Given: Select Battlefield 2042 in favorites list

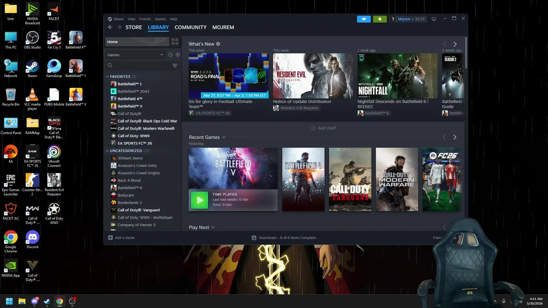Looking at the screenshot, I should pos(134,91).
